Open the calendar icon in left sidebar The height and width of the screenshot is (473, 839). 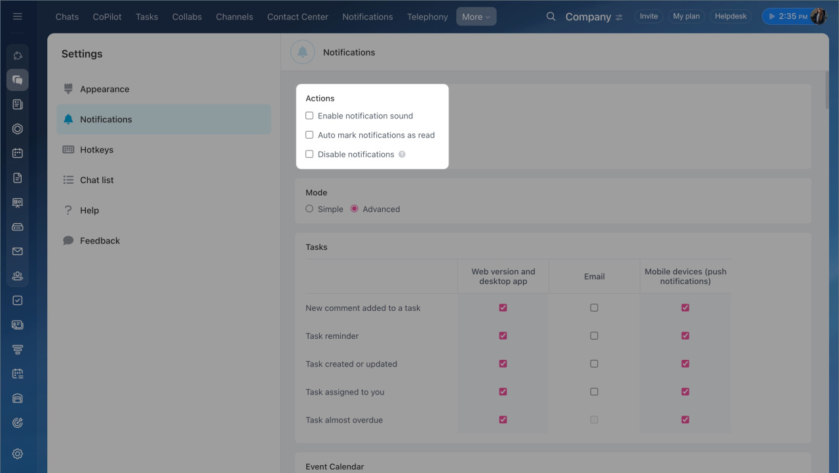18,153
